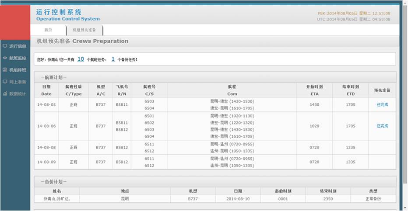Click the 10 flight tasks count link
Viewport: 408px width, 211px height.
(x=81, y=59)
